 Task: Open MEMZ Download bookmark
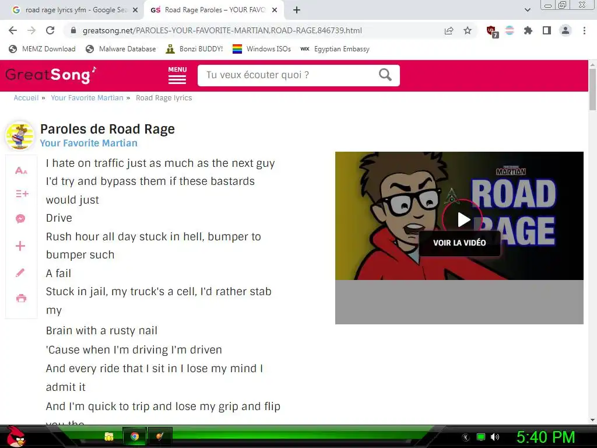[42, 49]
